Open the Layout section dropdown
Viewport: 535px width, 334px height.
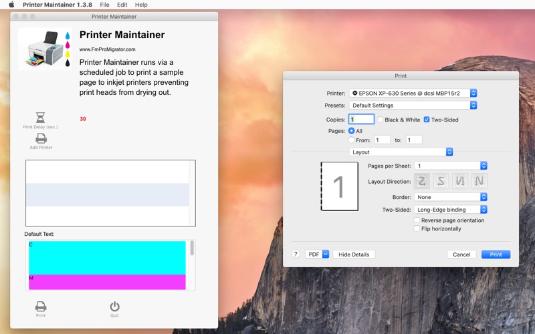pos(401,152)
